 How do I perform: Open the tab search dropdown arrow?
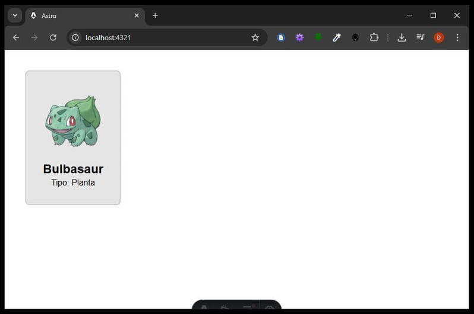(15, 15)
